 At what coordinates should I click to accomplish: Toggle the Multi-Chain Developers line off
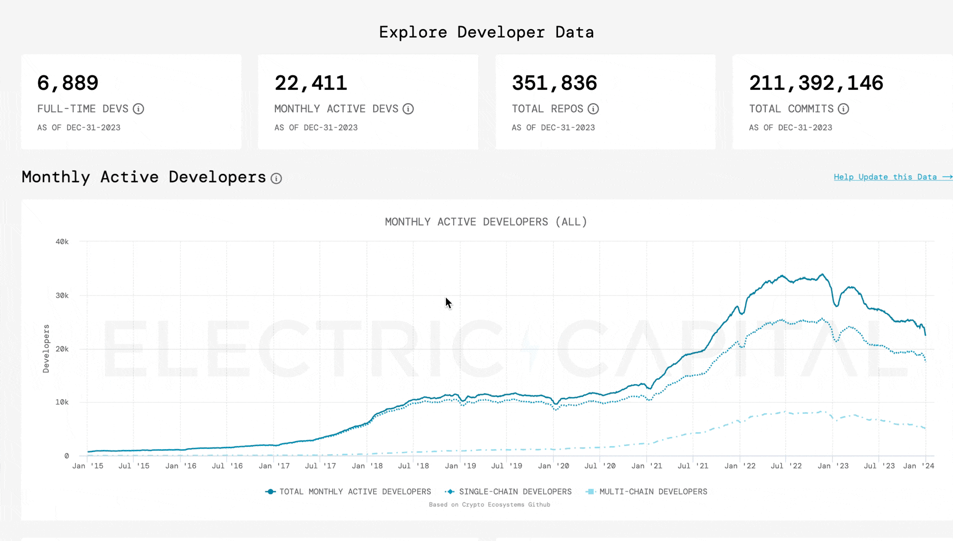pyautogui.click(x=654, y=492)
